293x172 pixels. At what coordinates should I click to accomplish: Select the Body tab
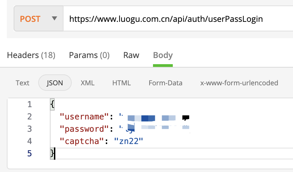tap(163, 55)
